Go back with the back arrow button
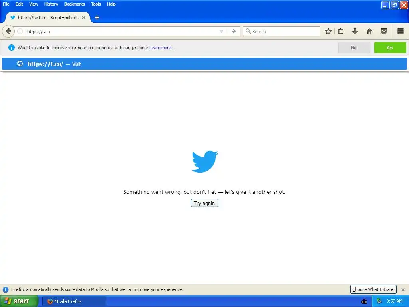This screenshot has width=409, height=307. [8, 31]
